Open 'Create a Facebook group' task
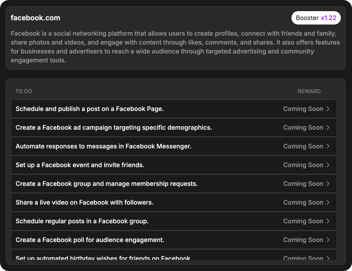 [x=174, y=184]
